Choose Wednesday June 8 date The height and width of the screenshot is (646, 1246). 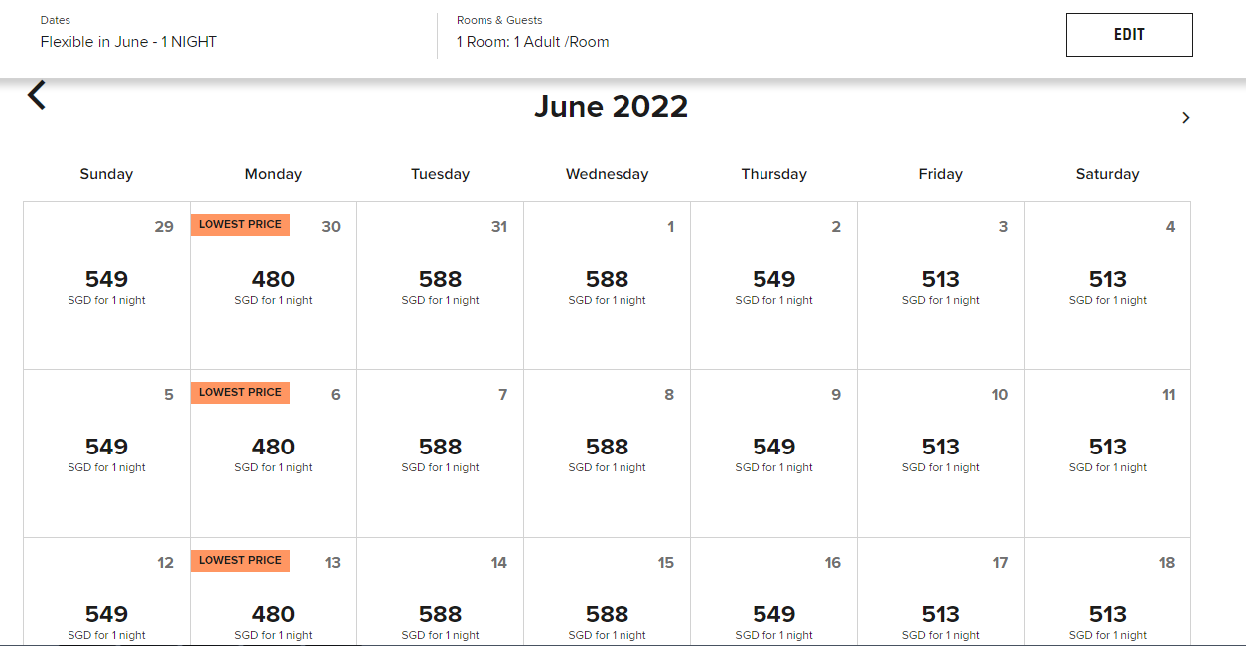click(x=607, y=453)
